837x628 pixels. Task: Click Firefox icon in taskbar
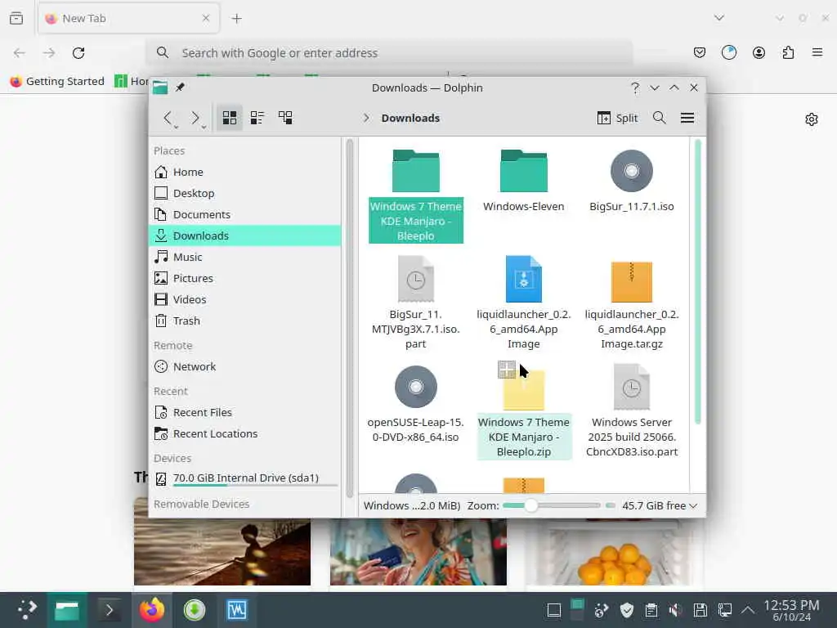click(151, 609)
